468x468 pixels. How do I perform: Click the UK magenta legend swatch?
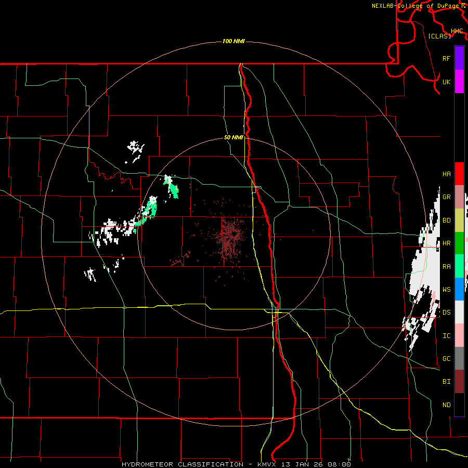[x=459, y=82]
